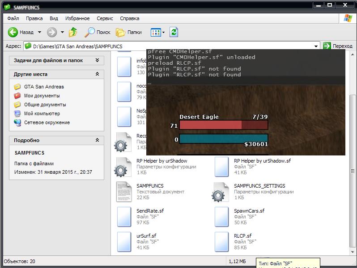Open the Избранное menu
The image size is (357, 268).
coord(77,18)
